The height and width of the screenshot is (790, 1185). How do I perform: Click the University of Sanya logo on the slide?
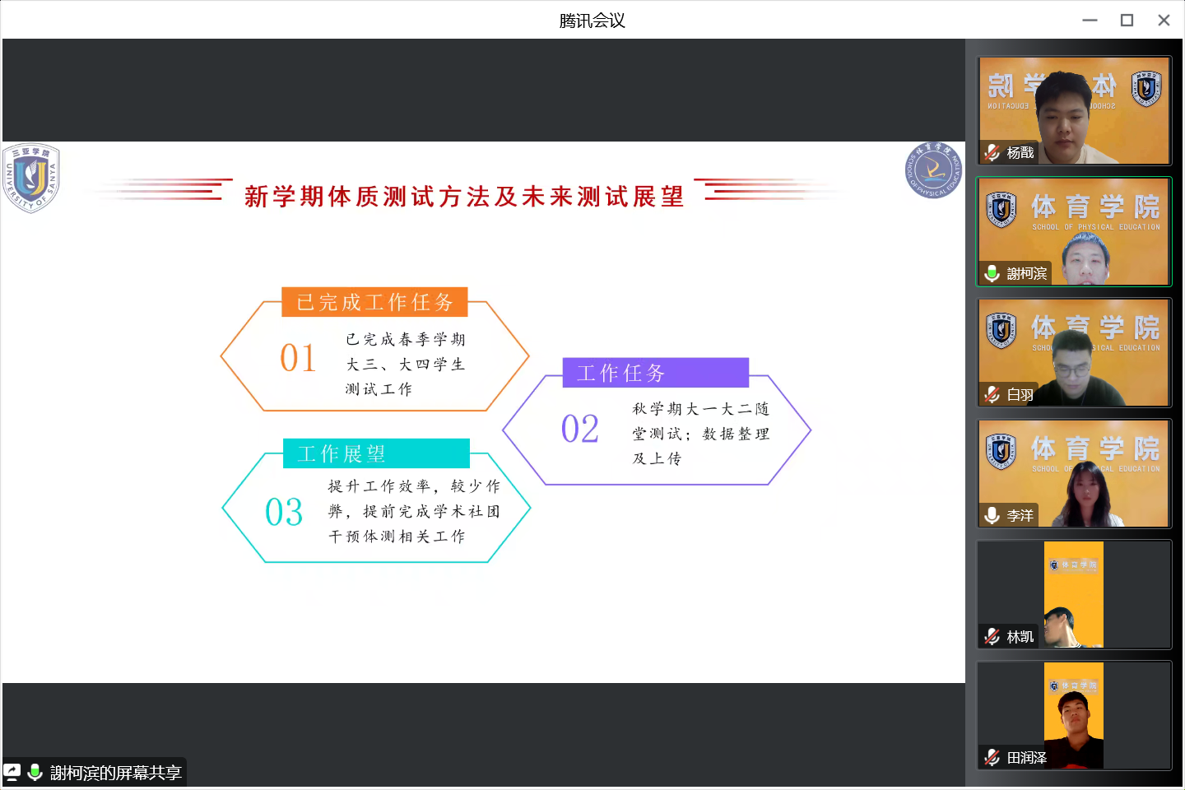click(32, 178)
